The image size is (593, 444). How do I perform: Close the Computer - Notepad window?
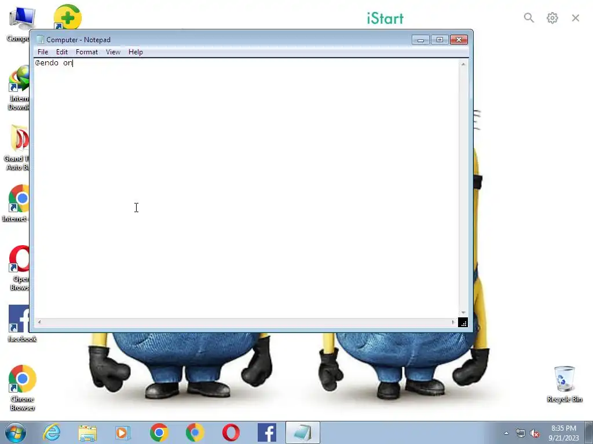(x=459, y=40)
